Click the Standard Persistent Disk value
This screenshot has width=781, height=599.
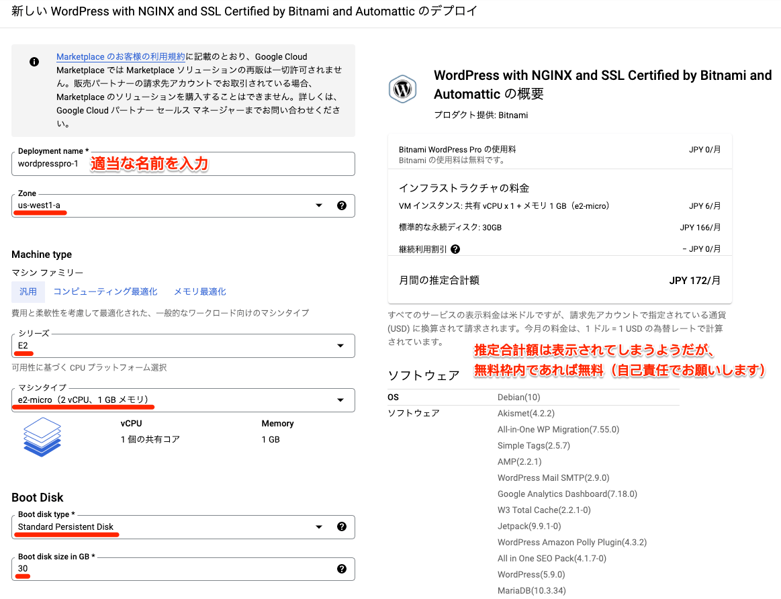[x=66, y=526]
